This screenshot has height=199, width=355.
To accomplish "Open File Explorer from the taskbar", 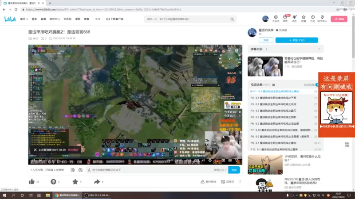I will [x=48, y=195].
